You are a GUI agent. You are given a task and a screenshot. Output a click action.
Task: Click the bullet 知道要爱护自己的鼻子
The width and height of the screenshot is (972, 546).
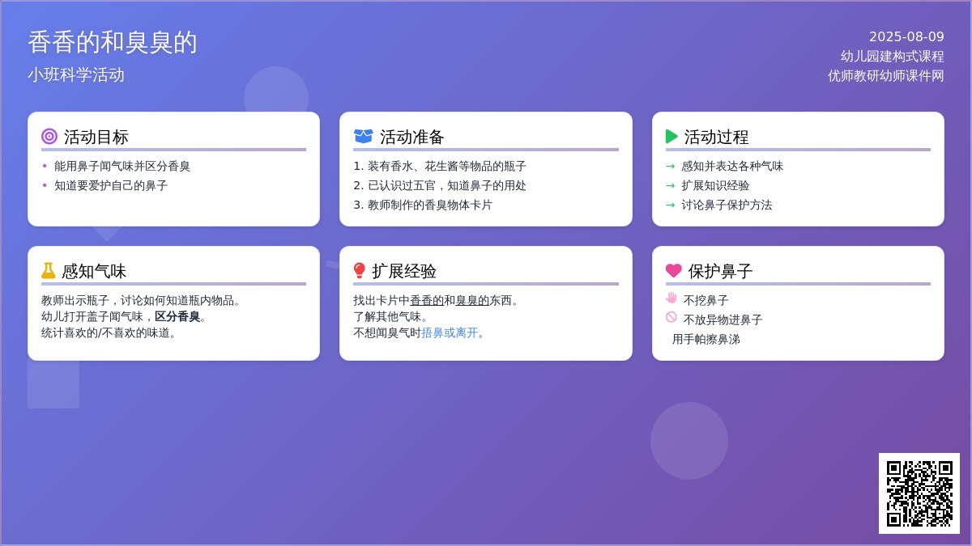pyautogui.click(x=111, y=185)
